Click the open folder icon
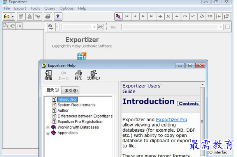 tap(7, 16)
